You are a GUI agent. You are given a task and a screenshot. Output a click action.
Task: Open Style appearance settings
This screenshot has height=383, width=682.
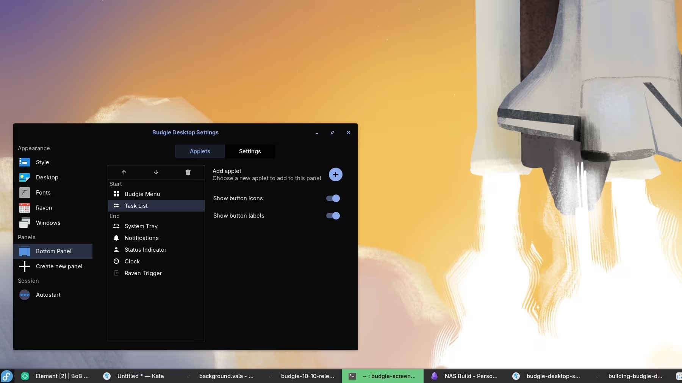[x=42, y=162]
